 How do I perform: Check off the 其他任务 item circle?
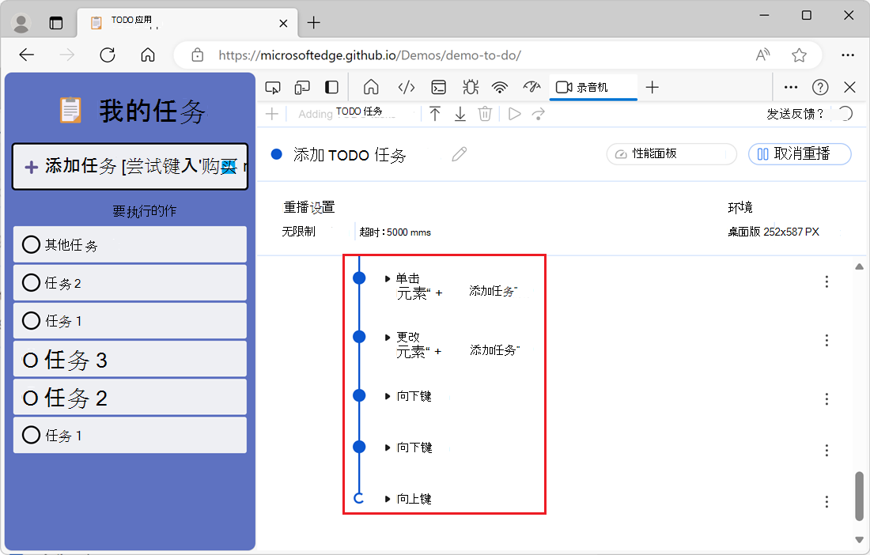point(31,244)
